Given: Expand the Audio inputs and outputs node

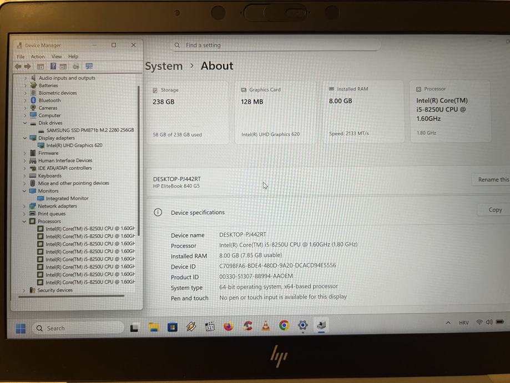Looking at the screenshot, I should (26, 78).
